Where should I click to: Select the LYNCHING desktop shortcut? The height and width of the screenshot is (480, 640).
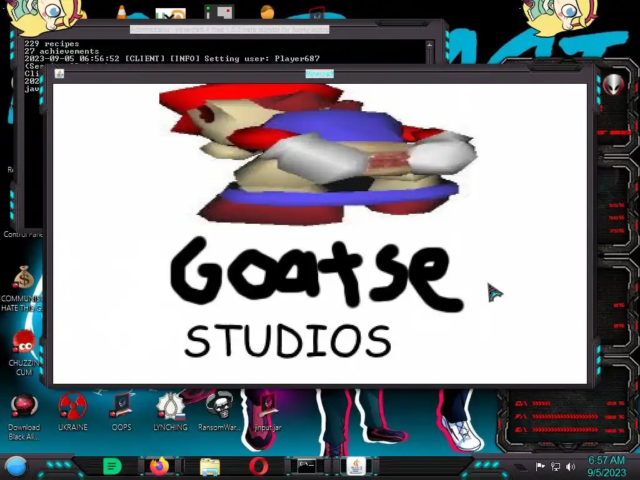tap(171, 412)
